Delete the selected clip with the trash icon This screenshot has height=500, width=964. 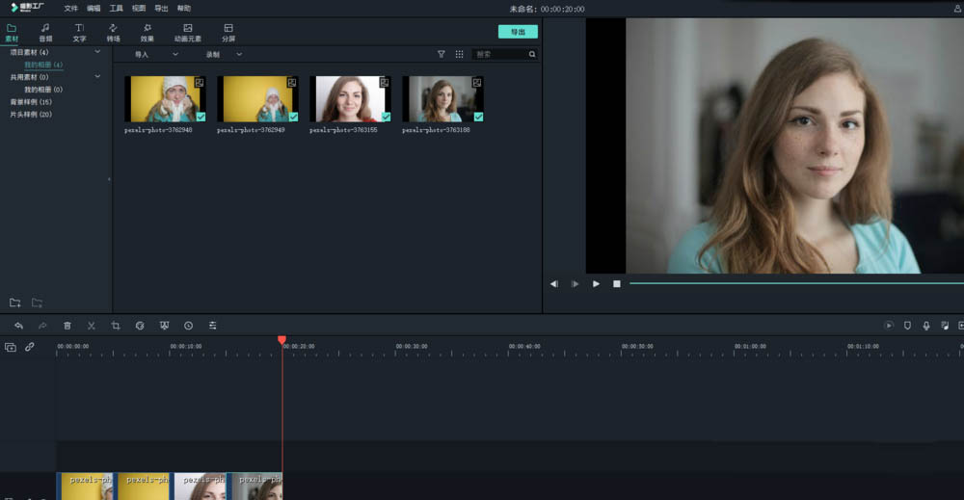[x=67, y=326]
